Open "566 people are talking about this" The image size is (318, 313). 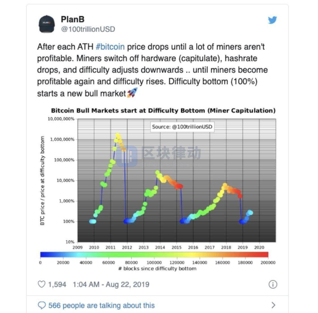click(101, 305)
